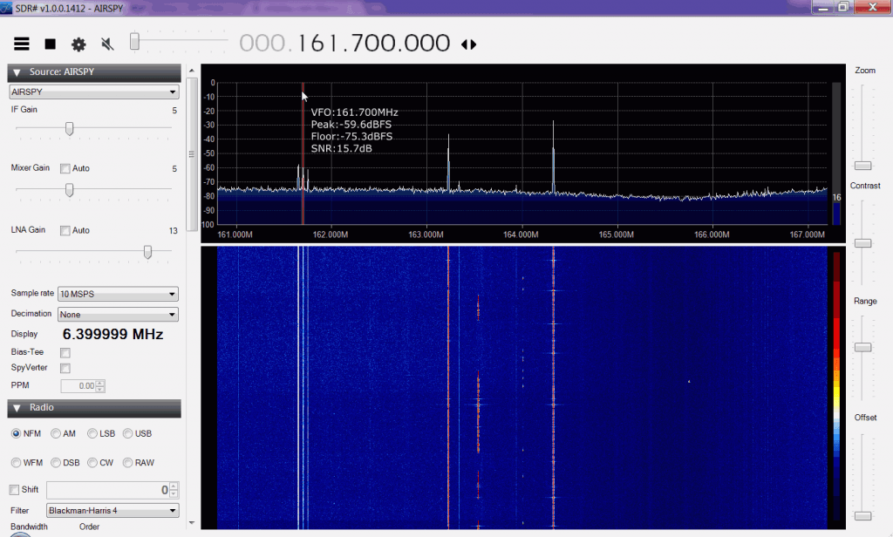Click the frequency step arrows beside the tuner
This screenshot has height=537, width=893.
pyautogui.click(x=469, y=43)
